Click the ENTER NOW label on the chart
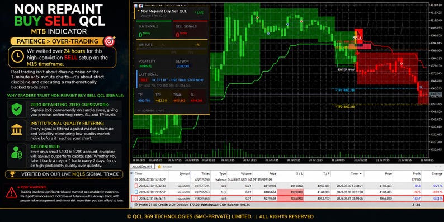Screen dimensions: 444x222 [x=346, y=69]
